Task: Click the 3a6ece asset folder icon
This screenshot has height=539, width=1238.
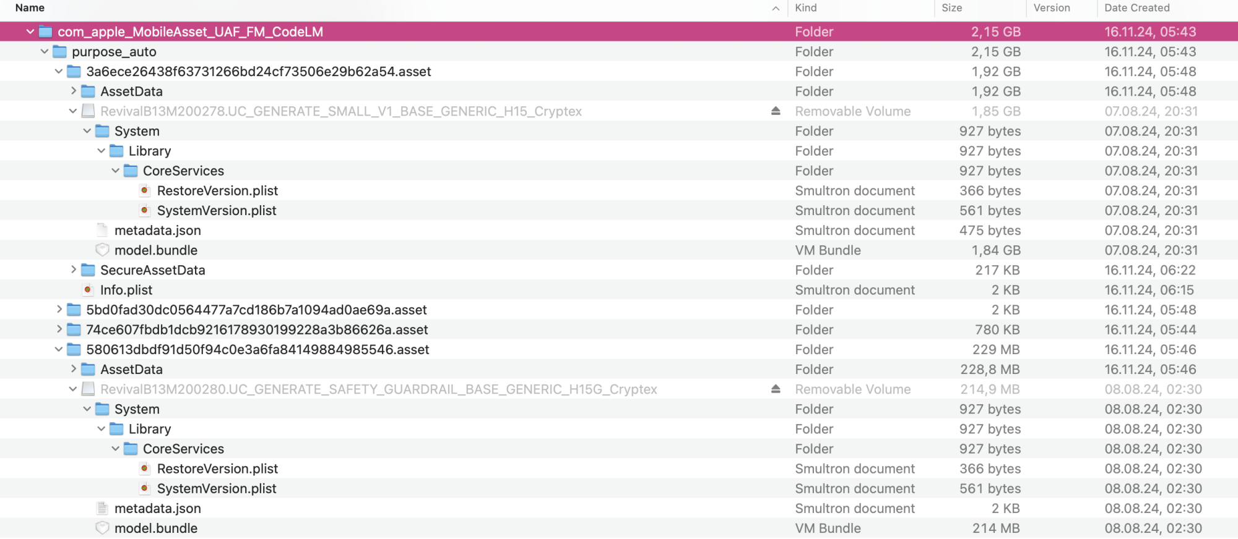Action: (74, 71)
